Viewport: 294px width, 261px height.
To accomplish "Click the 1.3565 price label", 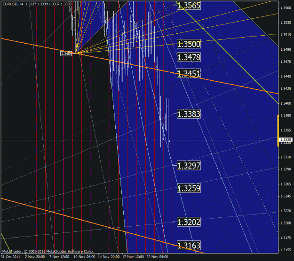I will [x=189, y=6].
